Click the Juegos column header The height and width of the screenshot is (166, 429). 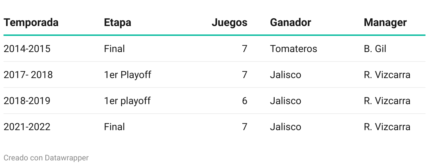(229, 23)
